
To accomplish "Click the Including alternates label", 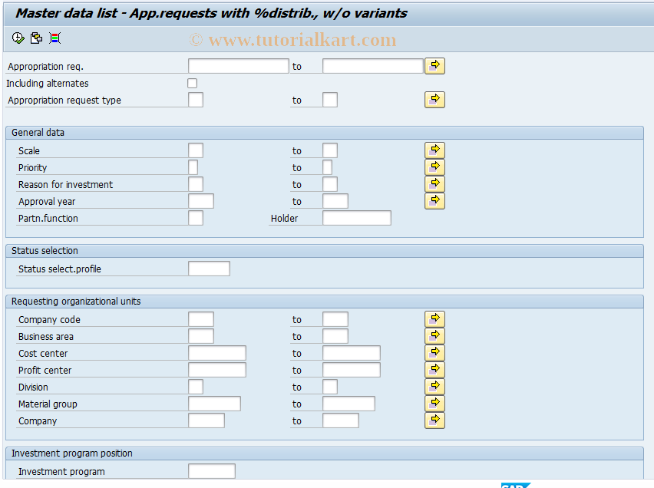I will click(x=48, y=84).
